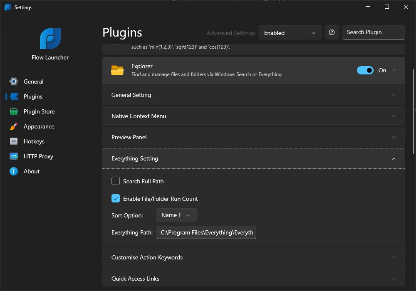Viewport: 416px width, 291px height.
Task: Click the About info icon
Action: (x=14, y=171)
